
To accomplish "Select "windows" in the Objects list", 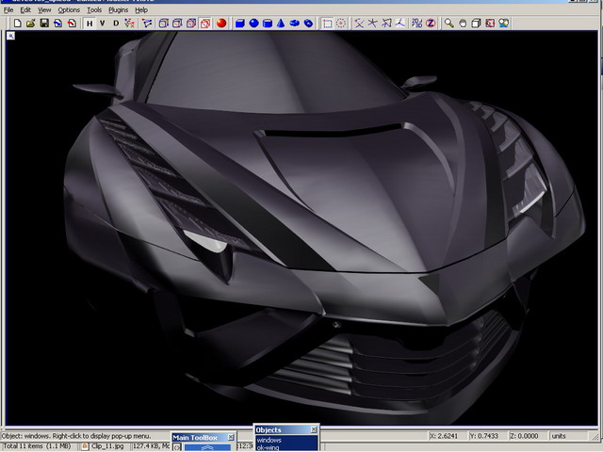I will pos(269,440).
